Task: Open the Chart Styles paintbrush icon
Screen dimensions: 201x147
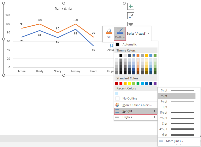Action: [x=131, y=16]
